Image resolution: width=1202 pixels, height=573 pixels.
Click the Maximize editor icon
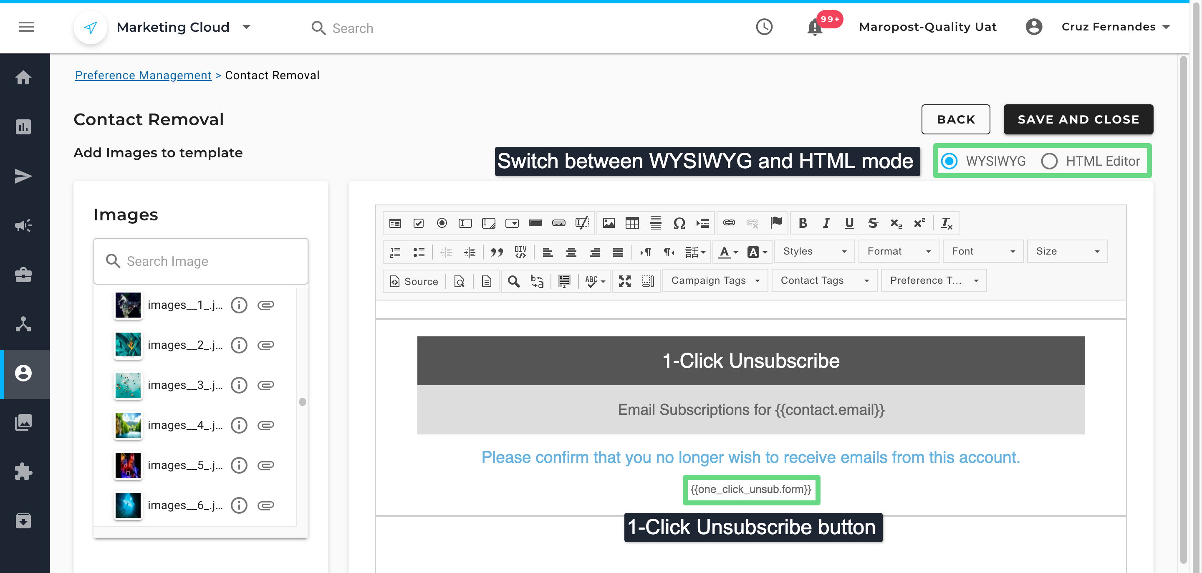tap(624, 281)
